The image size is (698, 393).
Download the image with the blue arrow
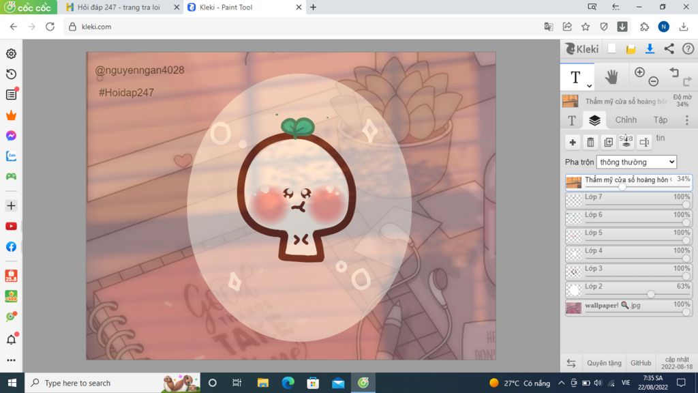(x=650, y=48)
